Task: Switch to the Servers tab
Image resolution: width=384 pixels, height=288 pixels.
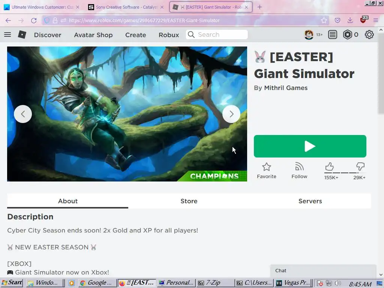Action: (x=310, y=201)
